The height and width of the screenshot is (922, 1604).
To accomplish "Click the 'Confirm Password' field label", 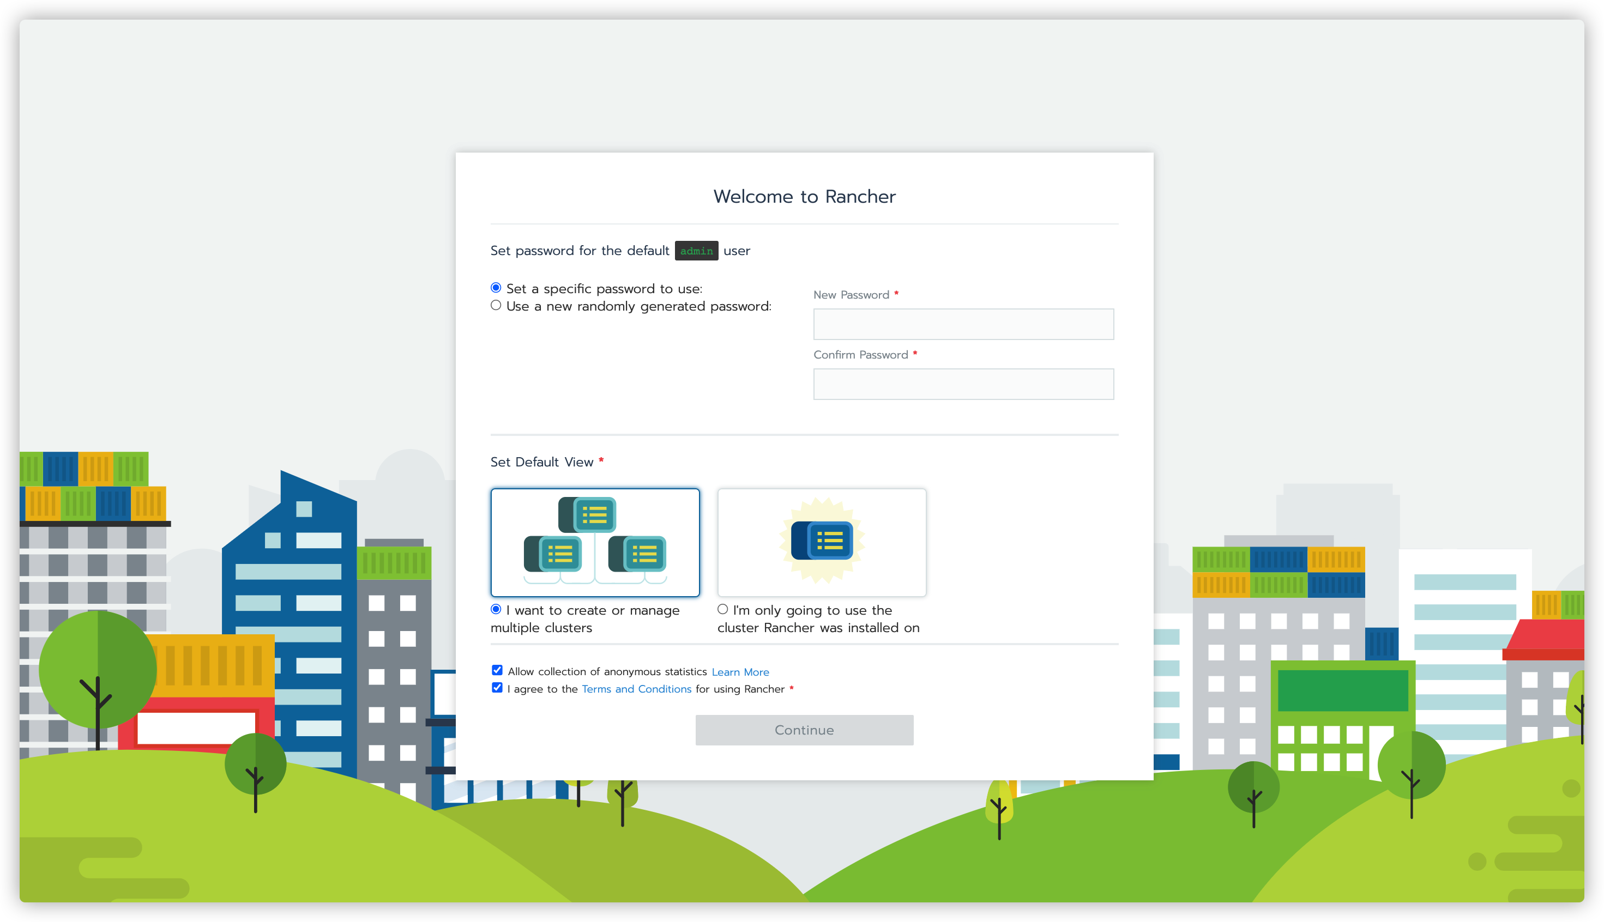I will click(860, 355).
